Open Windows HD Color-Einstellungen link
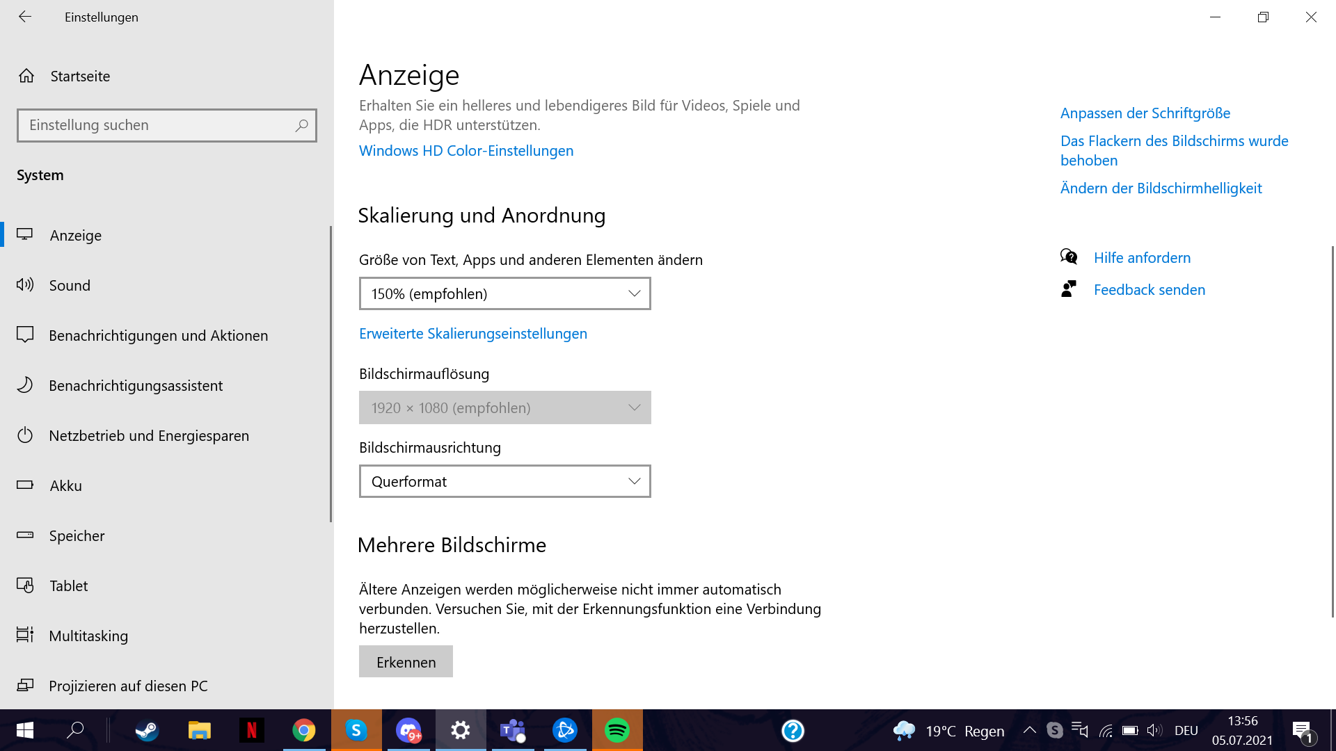This screenshot has height=751, width=1336. (x=466, y=150)
